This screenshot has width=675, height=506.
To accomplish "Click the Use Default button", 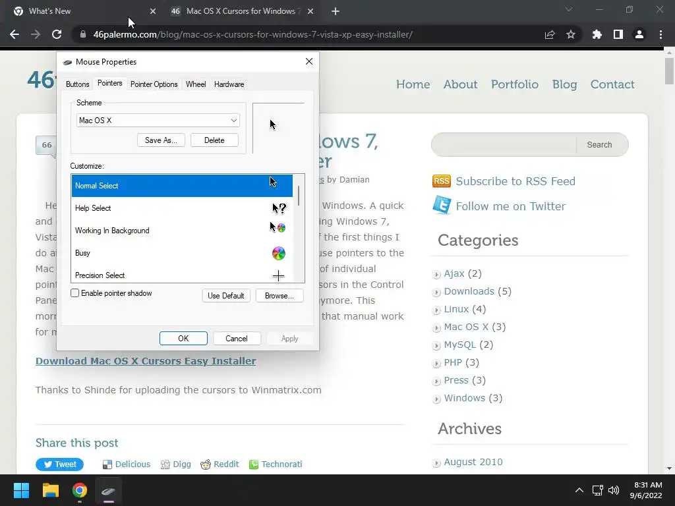I will coord(226,296).
